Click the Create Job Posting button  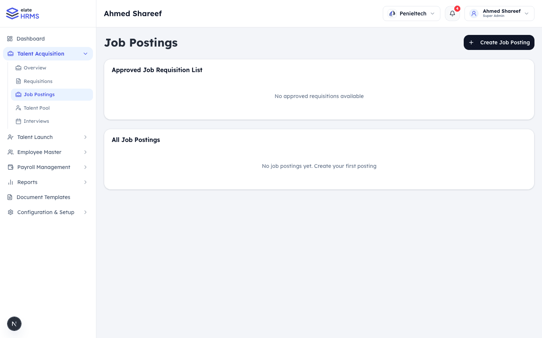point(499,42)
